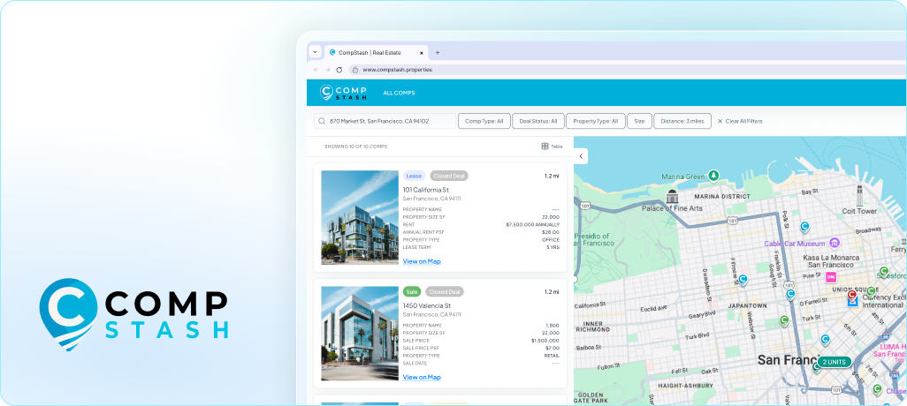Collapse the comps list panel chevron
Image resolution: width=907 pixels, height=406 pixels.
tap(580, 156)
